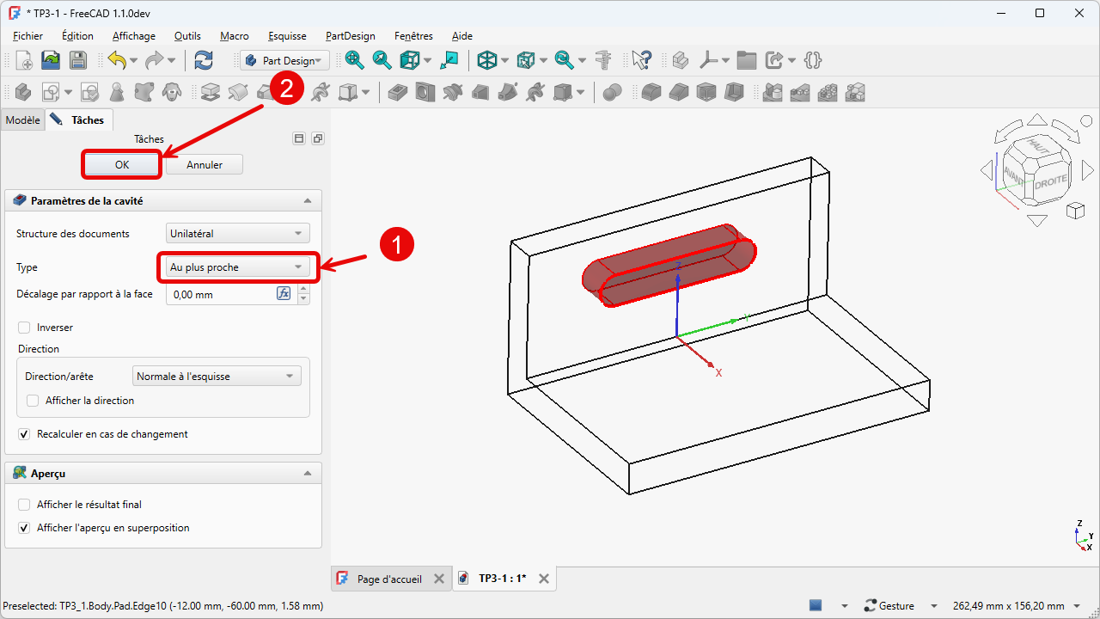The image size is (1100, 619).
Task: Check Afficher le résultat final
Action: click(24, 505)
